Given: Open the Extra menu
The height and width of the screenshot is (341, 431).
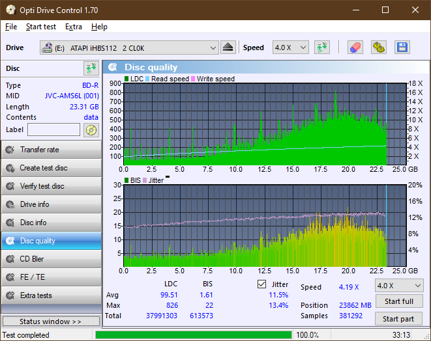Looking at the screenshot, I should (74, 27).
